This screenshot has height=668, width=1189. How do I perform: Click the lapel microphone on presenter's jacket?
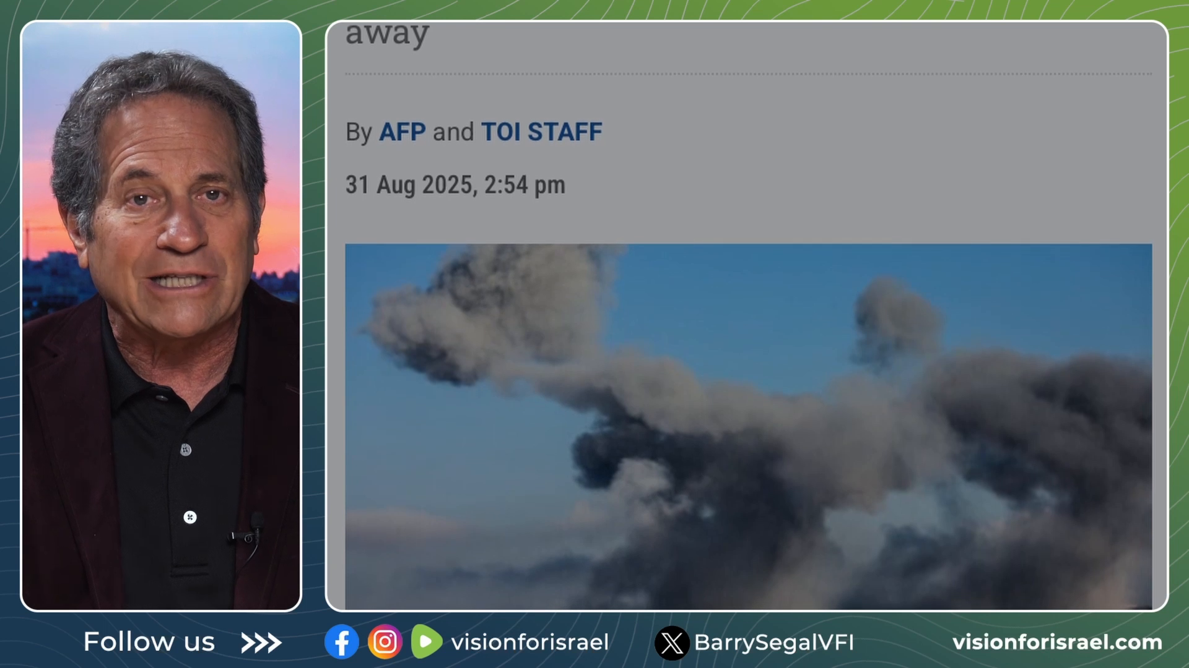[x=249, y=531]
